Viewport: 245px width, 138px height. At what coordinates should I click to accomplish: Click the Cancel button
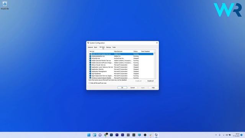point(132,88)
